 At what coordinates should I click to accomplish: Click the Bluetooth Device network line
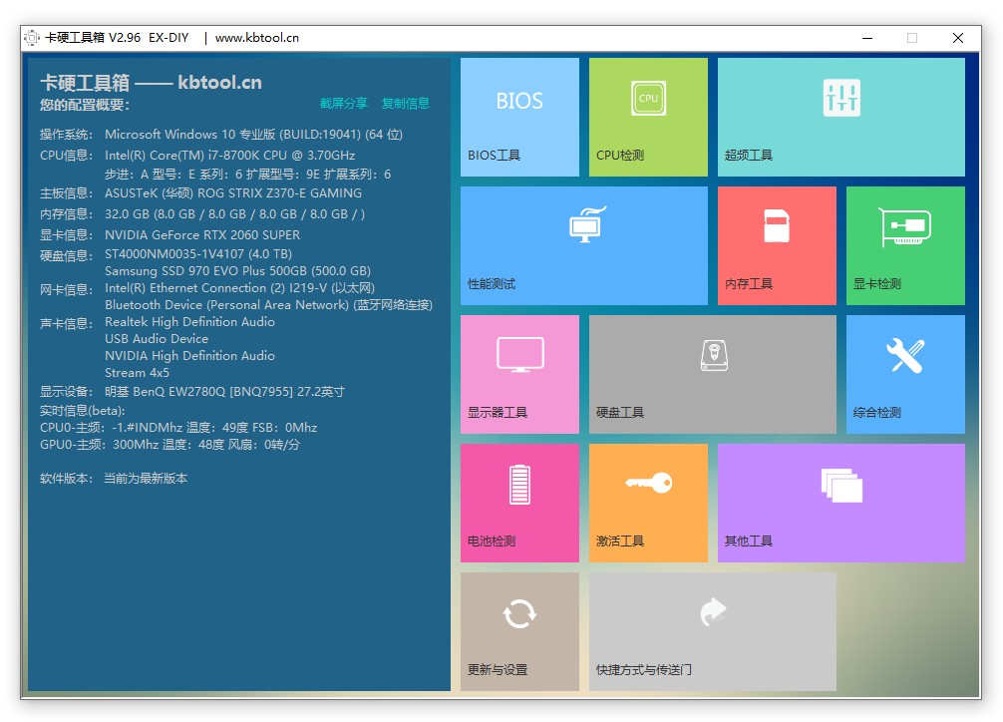[268, 305]
